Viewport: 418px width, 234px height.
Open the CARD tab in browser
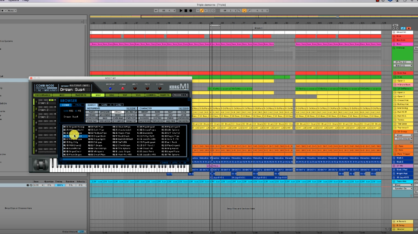tap(104, 105)
